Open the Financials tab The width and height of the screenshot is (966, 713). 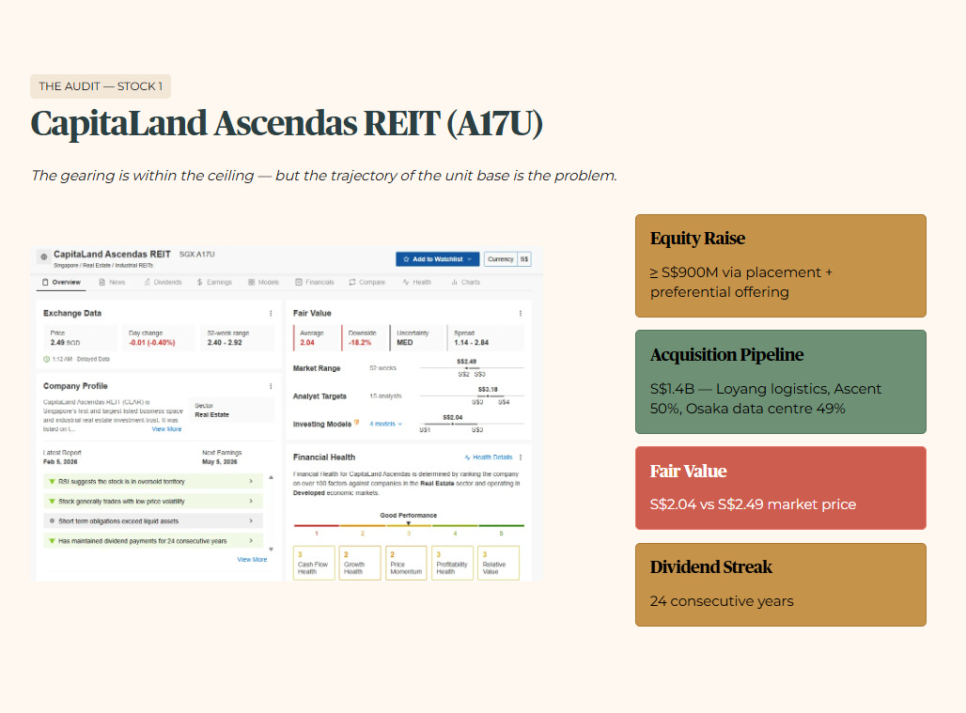coord(315,282)
